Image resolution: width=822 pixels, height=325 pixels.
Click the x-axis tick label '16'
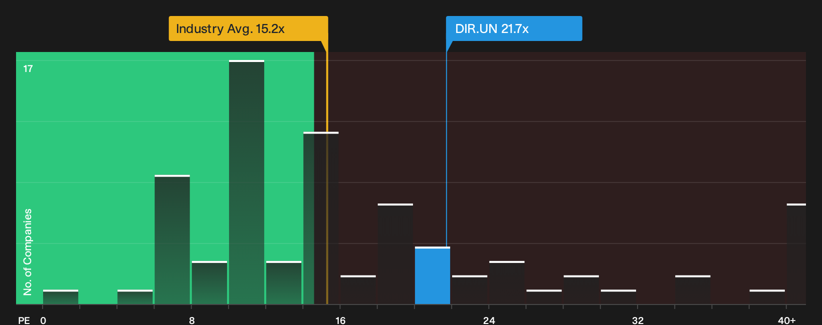[340, 320]
